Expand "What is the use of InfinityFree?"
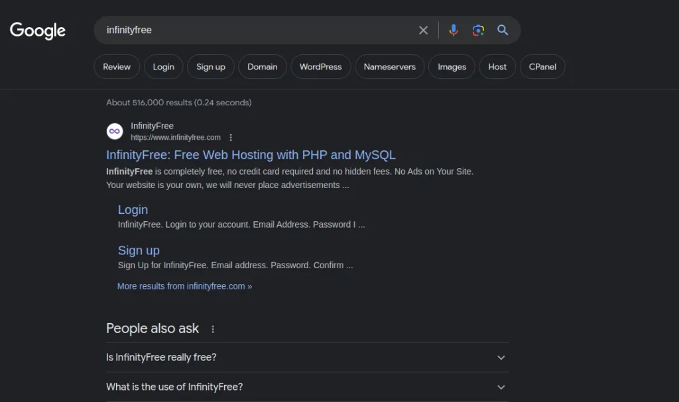The height and width of the screenshot is (402, 679). [x=307, y=387]
